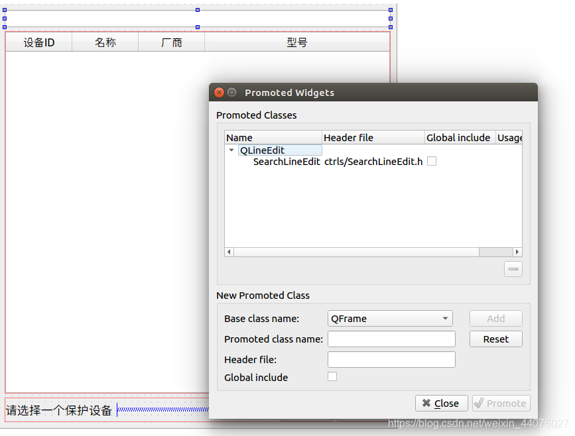
Task: Click the Reset button
Action: pyautogui.click(x=496, y=339)
